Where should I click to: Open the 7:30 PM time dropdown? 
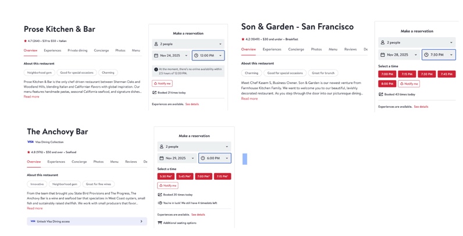pos(439,55)
